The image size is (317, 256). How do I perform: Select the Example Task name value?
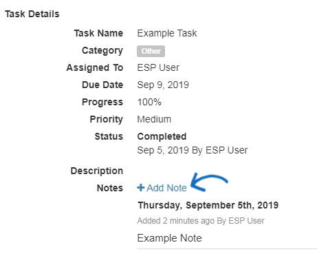coord(167,33)
